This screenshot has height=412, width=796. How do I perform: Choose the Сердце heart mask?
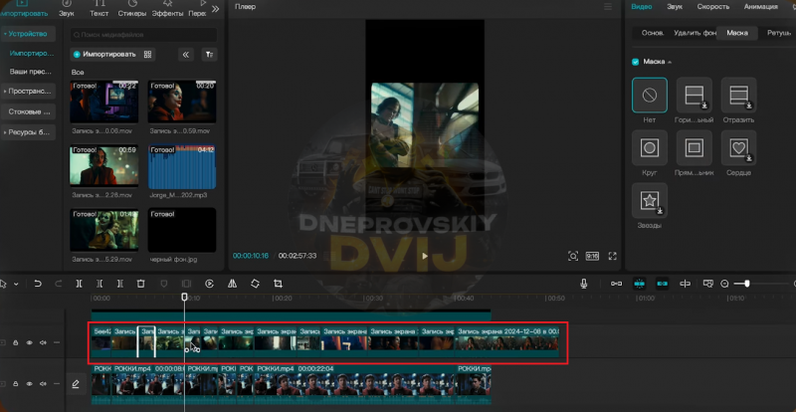739,148
